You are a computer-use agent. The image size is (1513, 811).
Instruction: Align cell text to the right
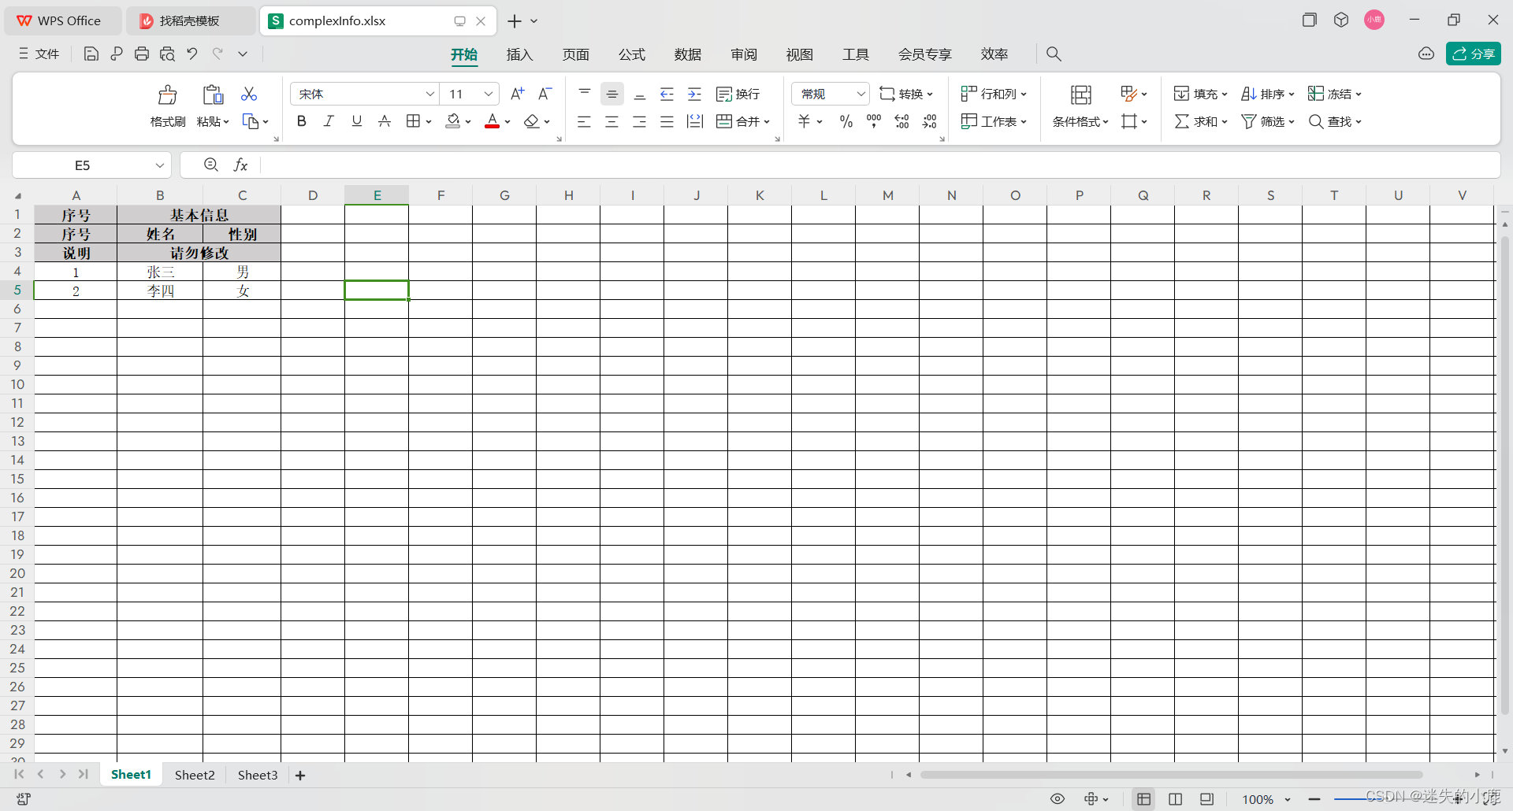pyautogui.click(x=639, y=121)
